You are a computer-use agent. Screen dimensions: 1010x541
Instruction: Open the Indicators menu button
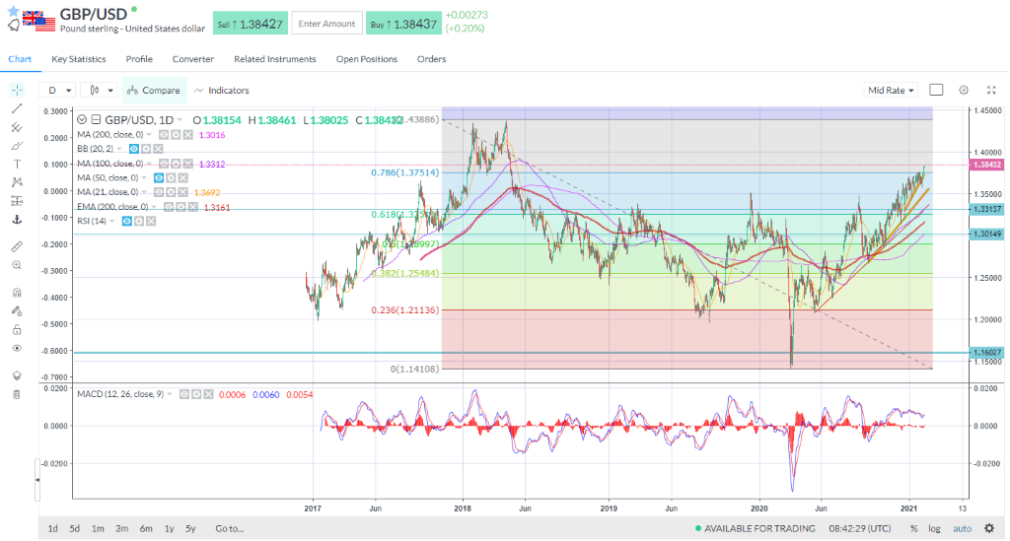pos(222,90)
